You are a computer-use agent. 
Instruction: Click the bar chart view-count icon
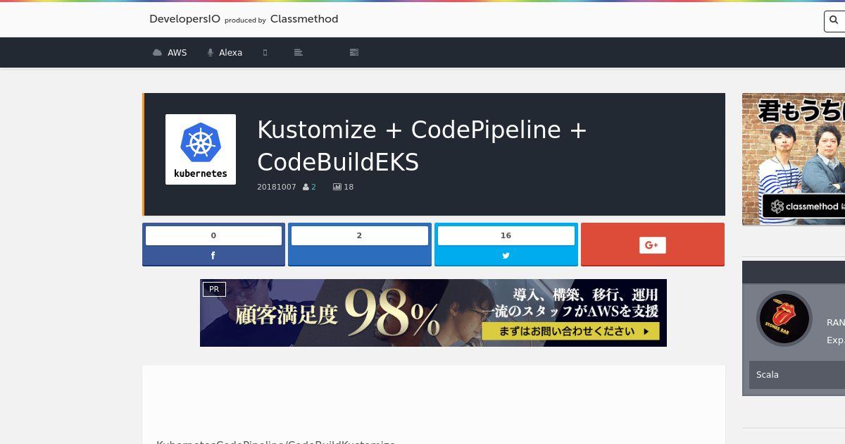click(337, 187)
